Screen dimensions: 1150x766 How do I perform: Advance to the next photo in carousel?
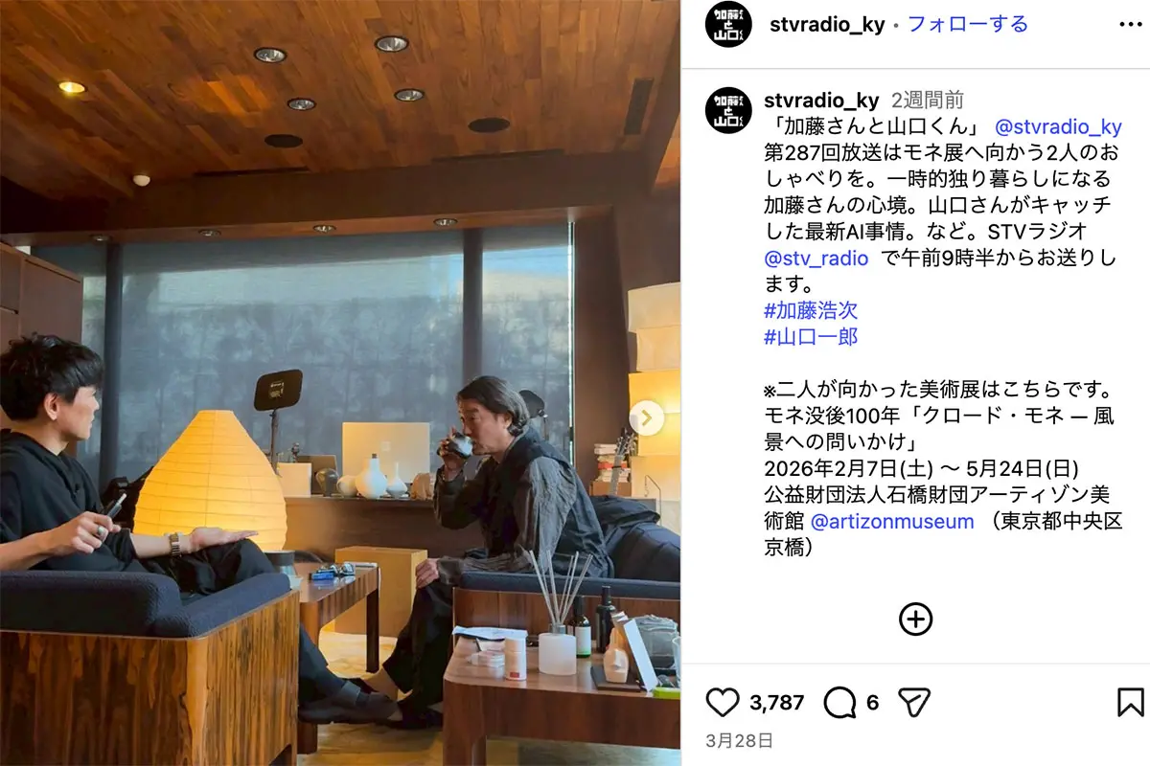[x=647, y=417]
